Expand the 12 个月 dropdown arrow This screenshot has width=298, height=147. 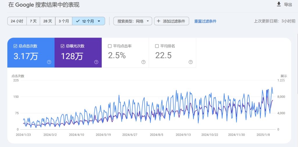(x=99, y=21)
